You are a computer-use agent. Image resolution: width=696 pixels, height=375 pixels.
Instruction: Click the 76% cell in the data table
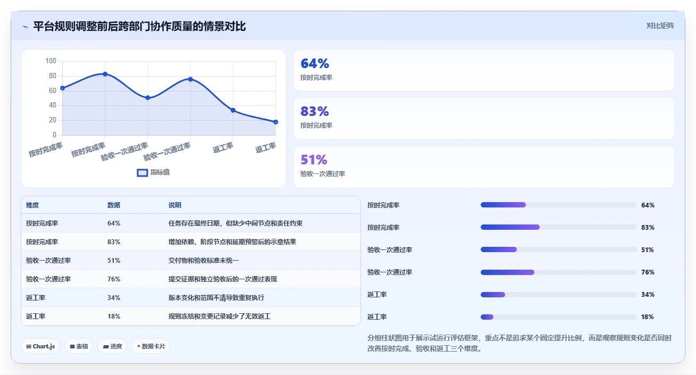[114, 279]
